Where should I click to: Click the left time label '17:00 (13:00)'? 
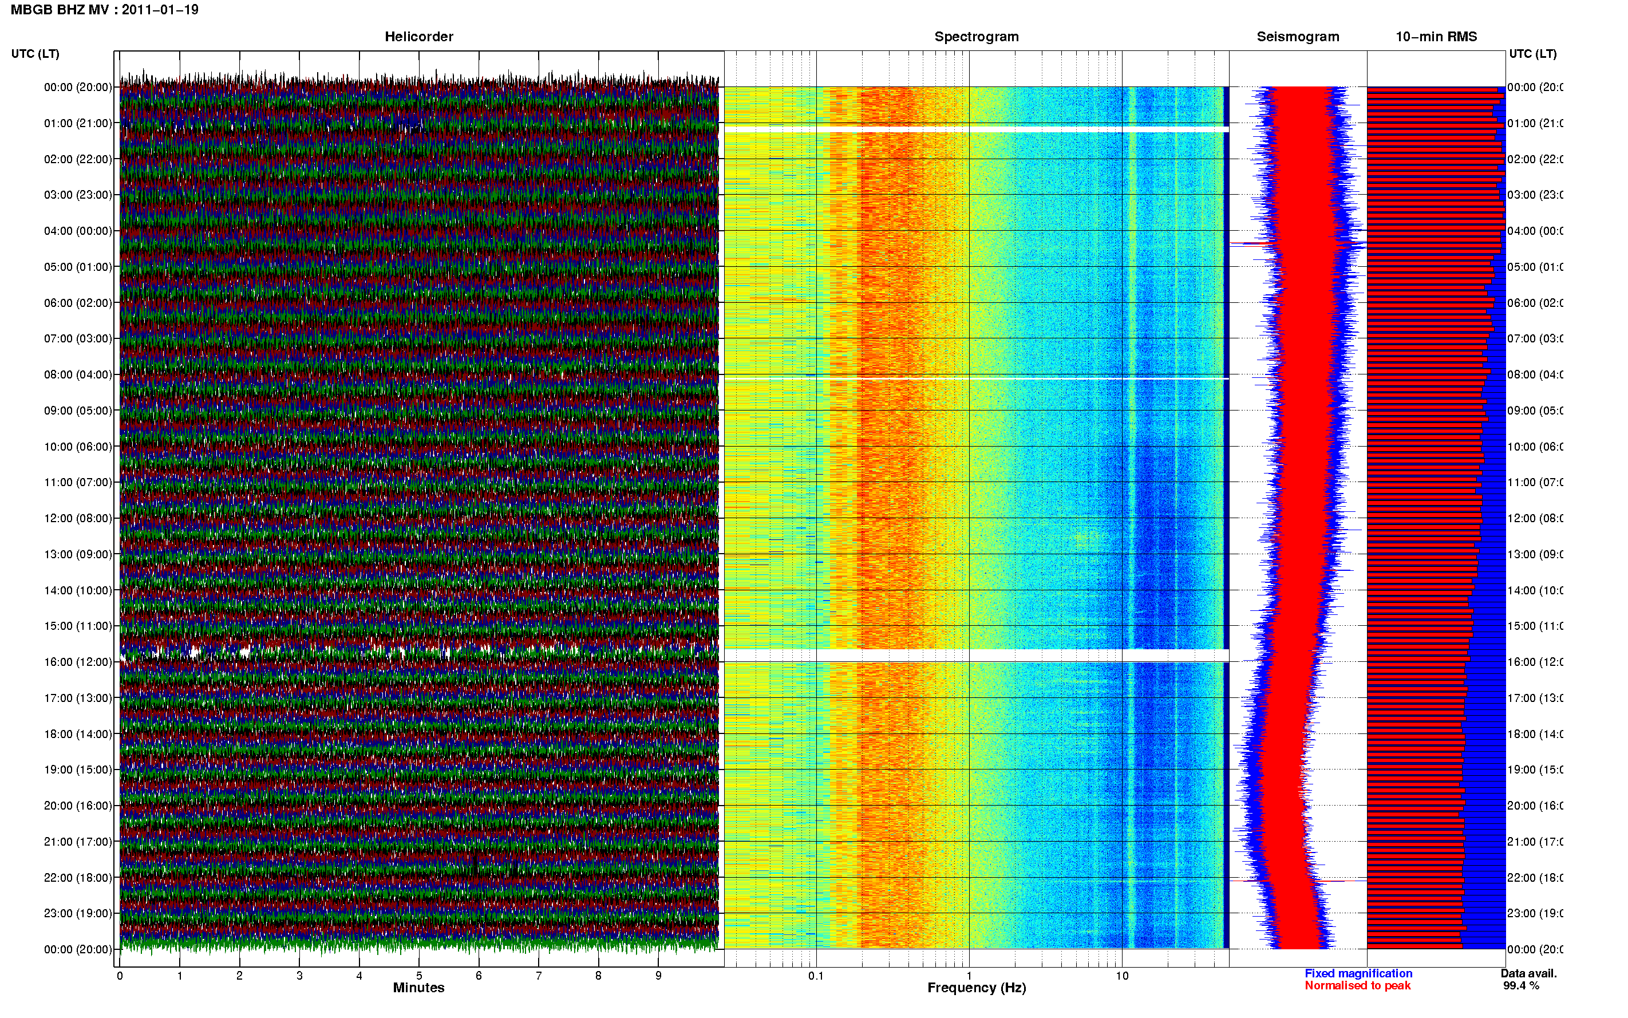(78, 698)
